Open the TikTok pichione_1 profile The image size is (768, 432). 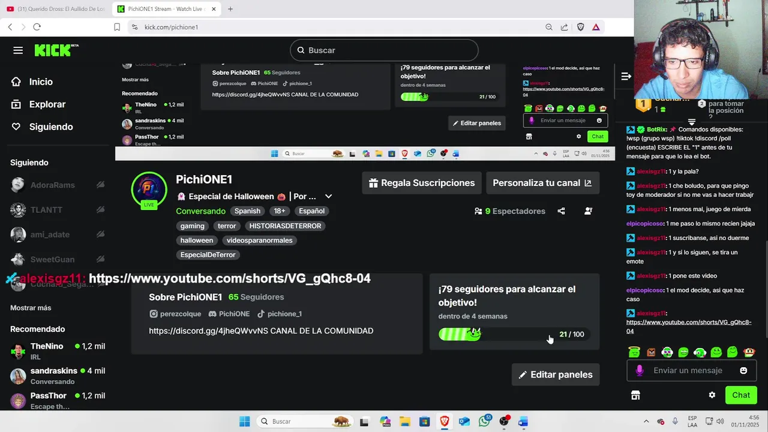tap(279, 314)
